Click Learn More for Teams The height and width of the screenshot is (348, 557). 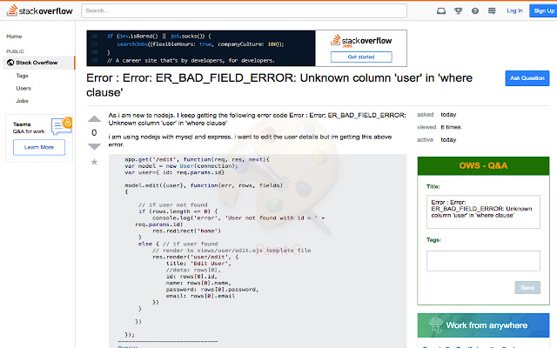tap(38, 148)
